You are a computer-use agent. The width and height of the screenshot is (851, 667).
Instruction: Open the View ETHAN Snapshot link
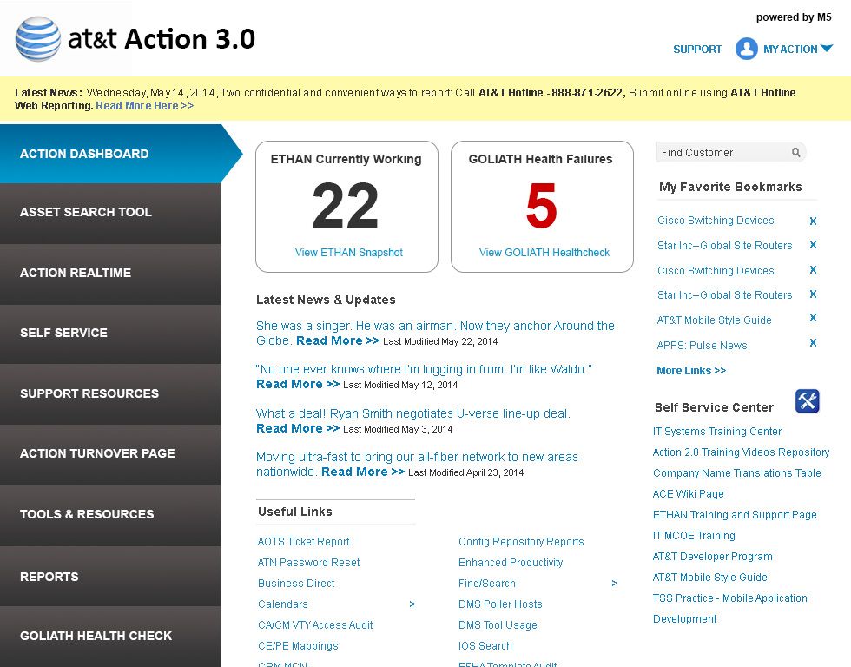pos(348,253)
